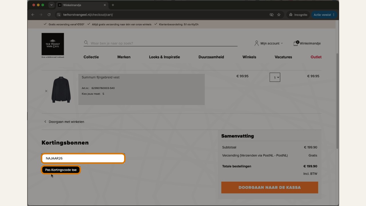Open a new browser tab
Image resolution: width=366 pixels, height=206 pixels.
[113, 5]
